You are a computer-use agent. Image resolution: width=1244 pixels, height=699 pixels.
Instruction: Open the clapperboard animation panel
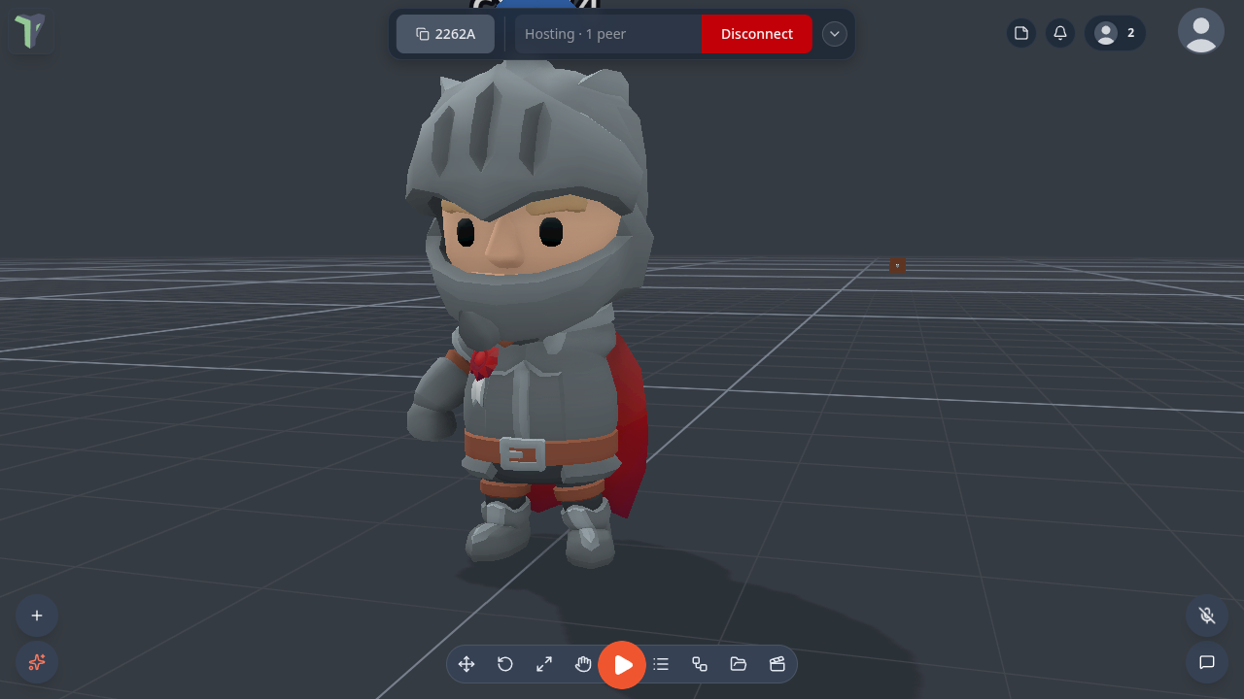click(x=777, y=664)
